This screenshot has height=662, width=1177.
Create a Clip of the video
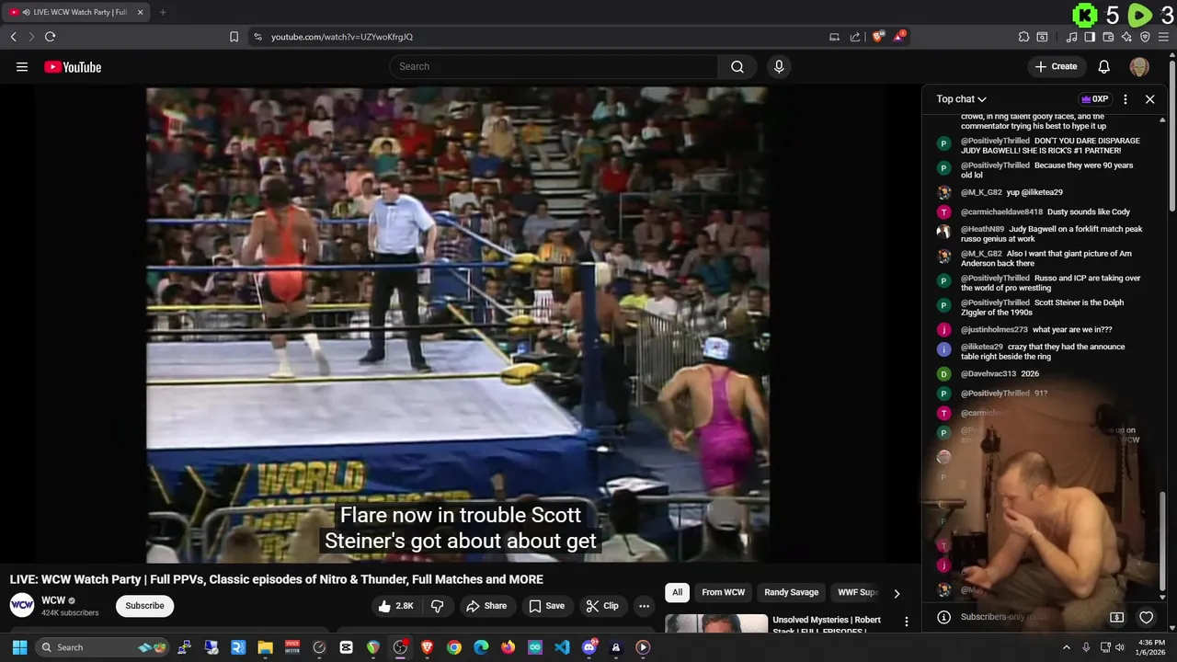602,606
